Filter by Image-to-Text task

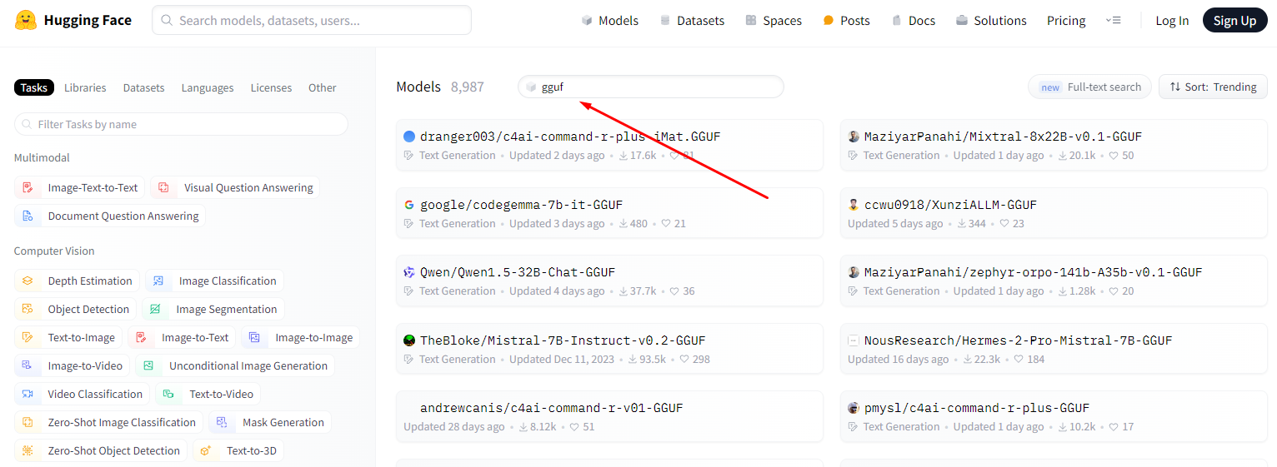point(182,337)
